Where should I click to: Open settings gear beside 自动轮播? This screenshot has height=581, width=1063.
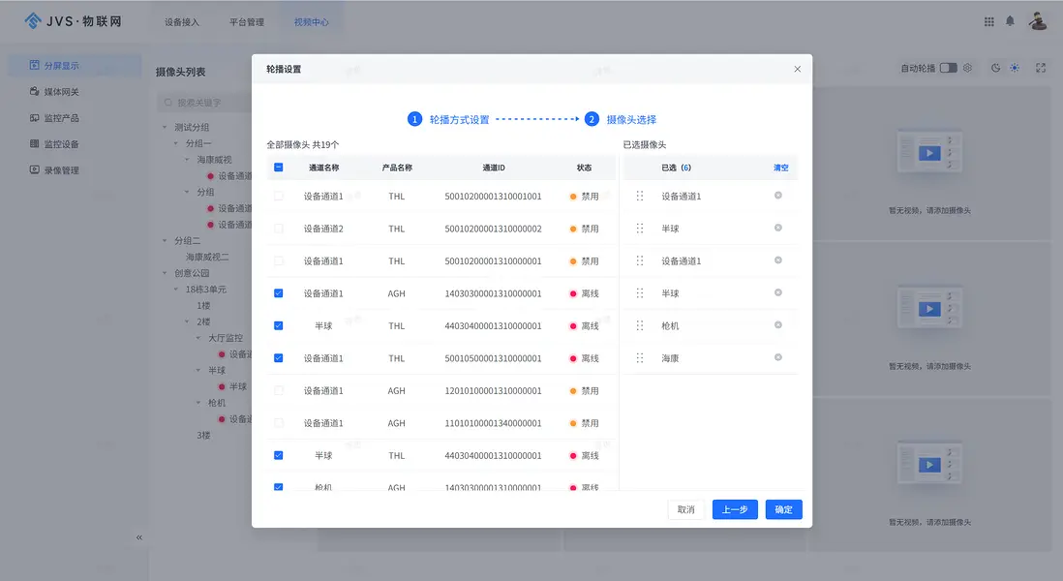(967, 68)
